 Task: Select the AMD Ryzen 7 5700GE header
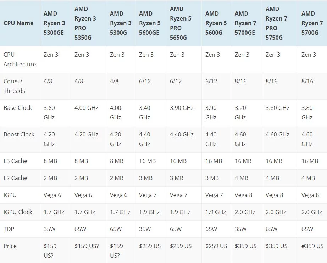click(x=245, y=23)
